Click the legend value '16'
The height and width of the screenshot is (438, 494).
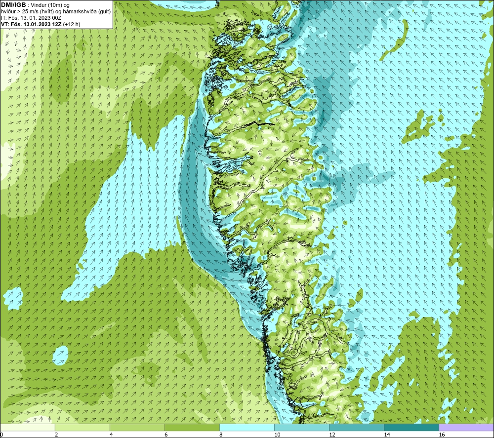[442, 435]
